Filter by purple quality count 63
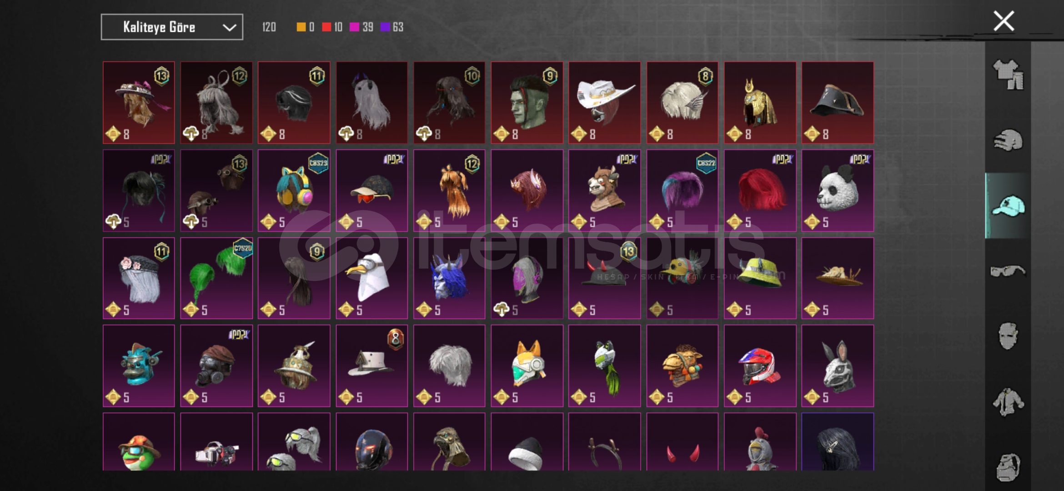 pyautogui.click(x=392, y=27)
